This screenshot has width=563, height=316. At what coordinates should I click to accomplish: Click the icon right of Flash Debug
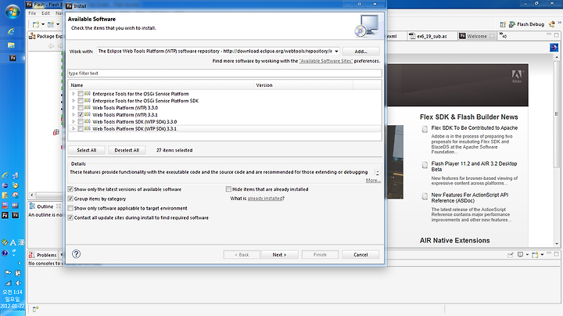point(551,24)
